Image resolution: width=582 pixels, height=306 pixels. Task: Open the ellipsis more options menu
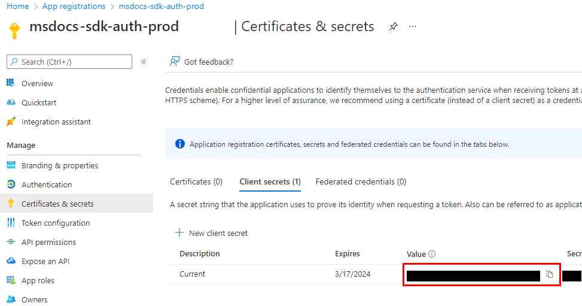412,26
